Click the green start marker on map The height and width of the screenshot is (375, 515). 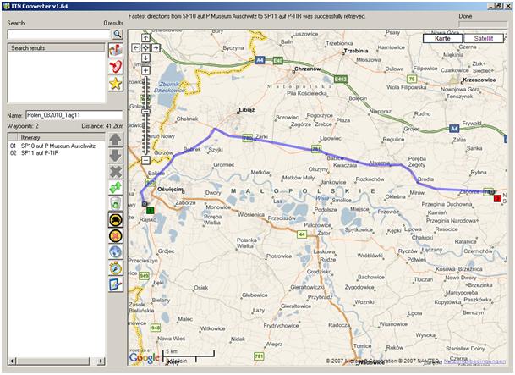pyautogui.click(x=150, y=210)
